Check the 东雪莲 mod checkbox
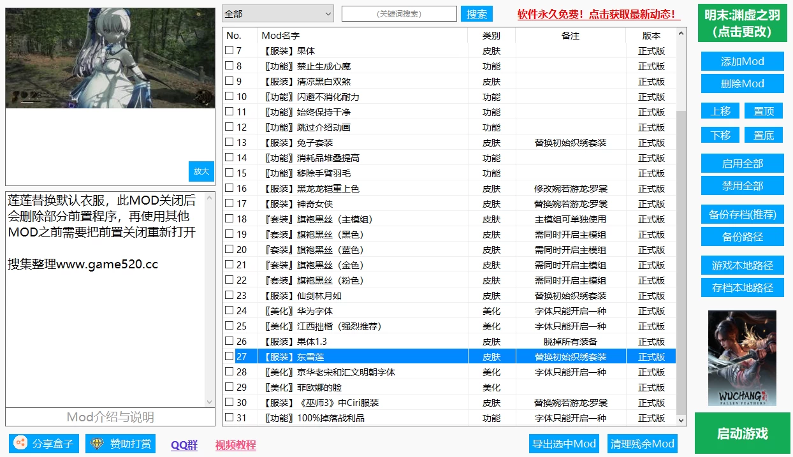 click(229, 356)
